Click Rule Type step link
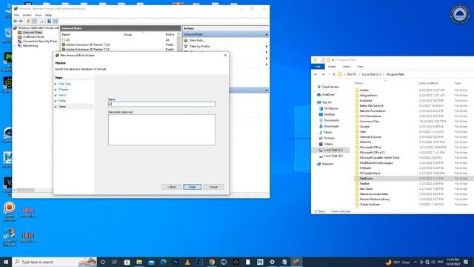The width and height of the screenshot is (474, 267). (x=64, y=84)
